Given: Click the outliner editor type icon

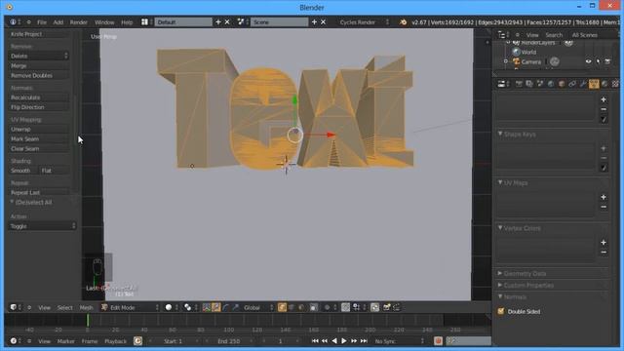Looking at the screenshot, I should pyautogui.click(x=503, y=35).
